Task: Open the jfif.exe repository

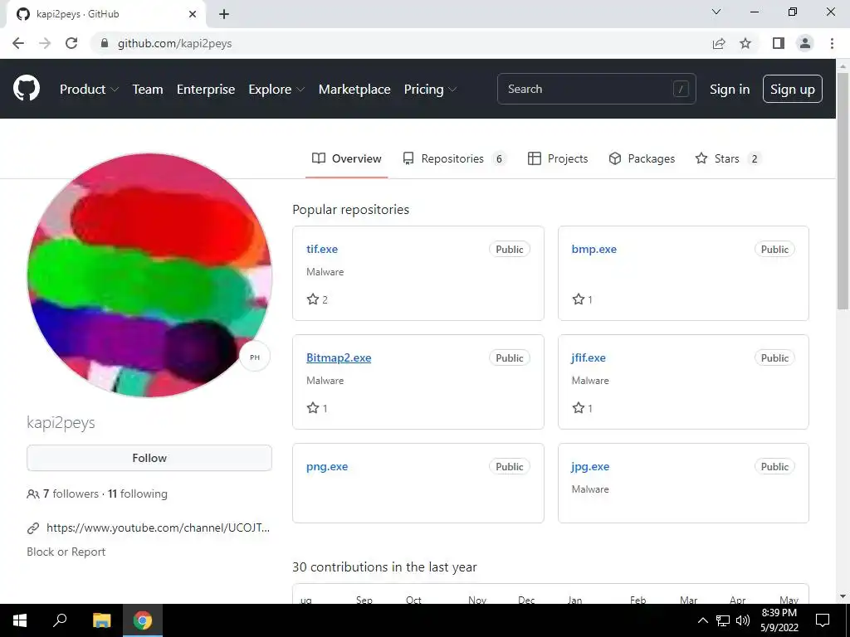Action: pos(589,358)
